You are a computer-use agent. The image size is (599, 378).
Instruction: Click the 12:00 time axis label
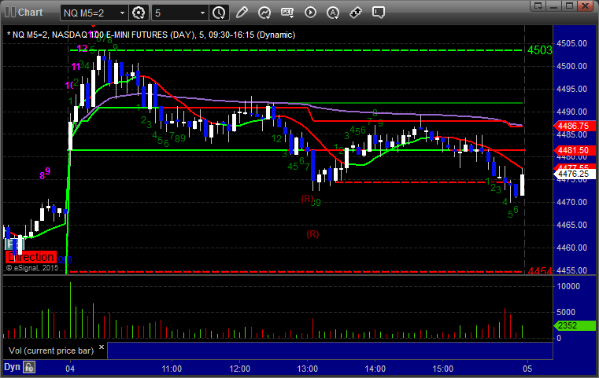point(240,369)
